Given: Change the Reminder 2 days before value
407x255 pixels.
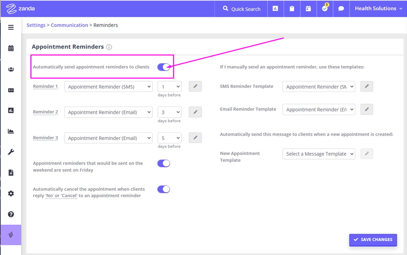Looking at the screenshot, I should click(x=169, y=112).
